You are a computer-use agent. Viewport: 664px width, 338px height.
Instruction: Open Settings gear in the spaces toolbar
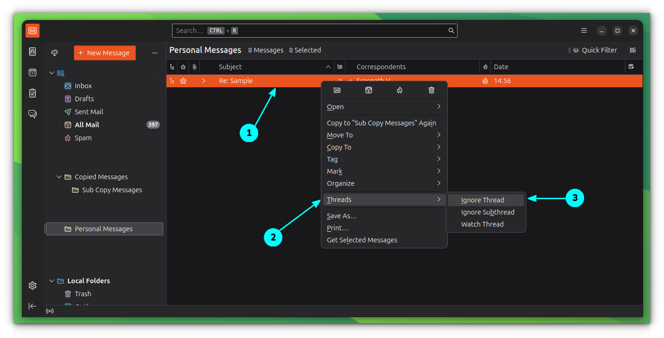(33, 286)
